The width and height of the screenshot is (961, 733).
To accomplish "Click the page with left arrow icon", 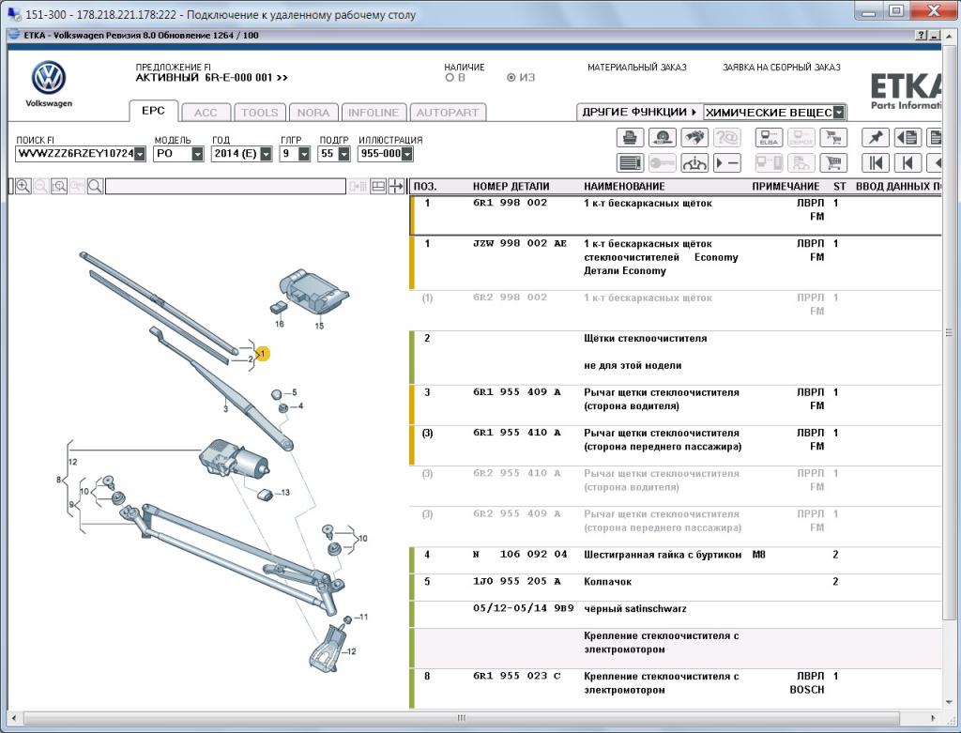I will (x=908, y=137).
